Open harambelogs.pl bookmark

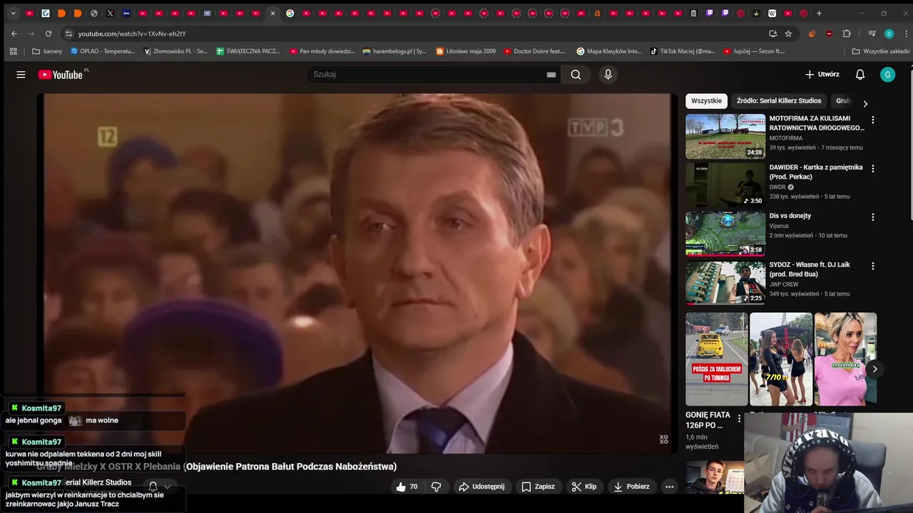394,51
